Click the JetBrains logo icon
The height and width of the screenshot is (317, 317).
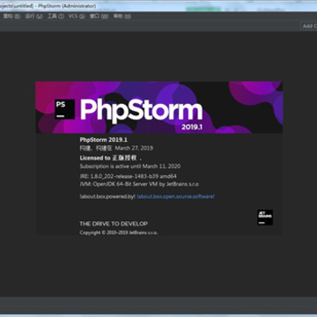(265, 217)
